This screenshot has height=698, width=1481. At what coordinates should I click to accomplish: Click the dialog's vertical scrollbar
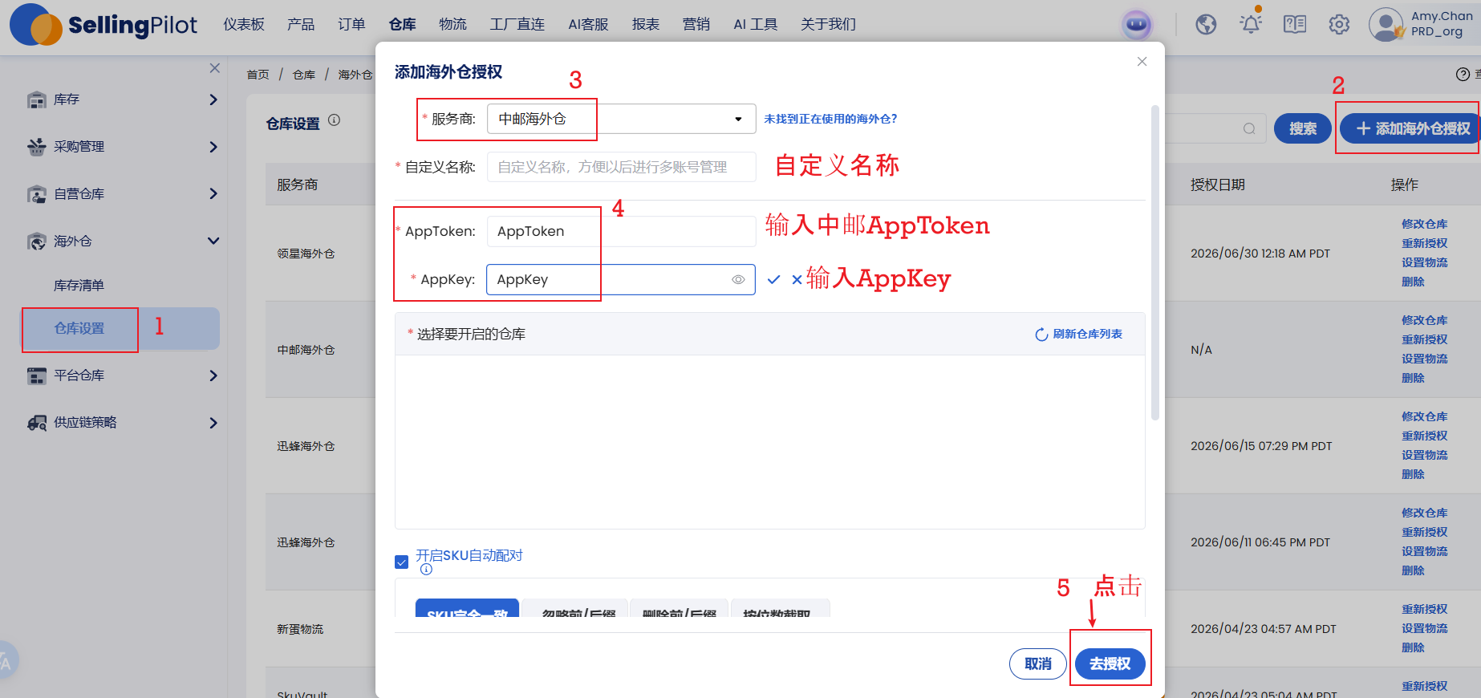(x=1154, y=262)
